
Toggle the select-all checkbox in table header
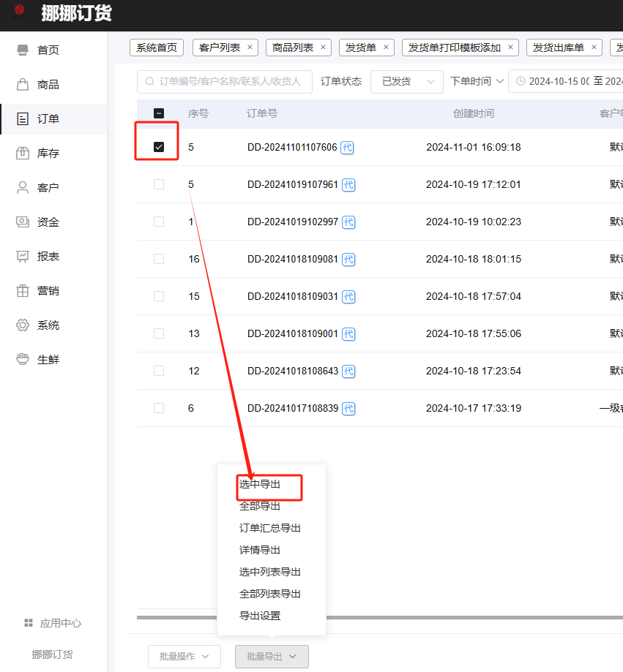point(159,113)
